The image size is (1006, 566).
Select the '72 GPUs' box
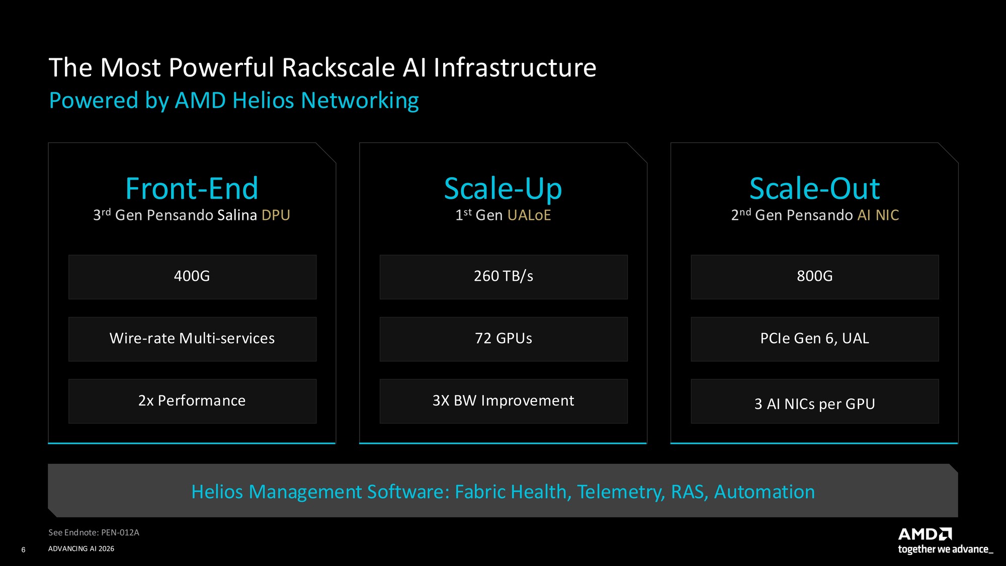click(x=504, y=339)
